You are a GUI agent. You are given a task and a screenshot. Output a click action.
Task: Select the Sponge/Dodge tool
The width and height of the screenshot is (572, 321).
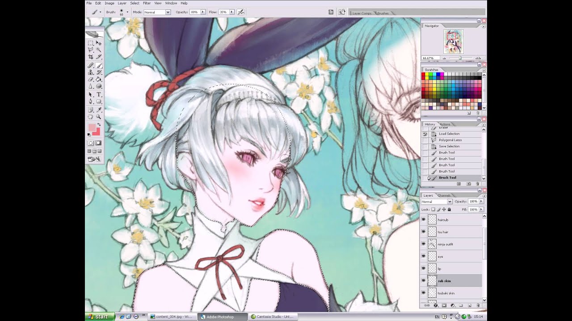click(99, 86)
